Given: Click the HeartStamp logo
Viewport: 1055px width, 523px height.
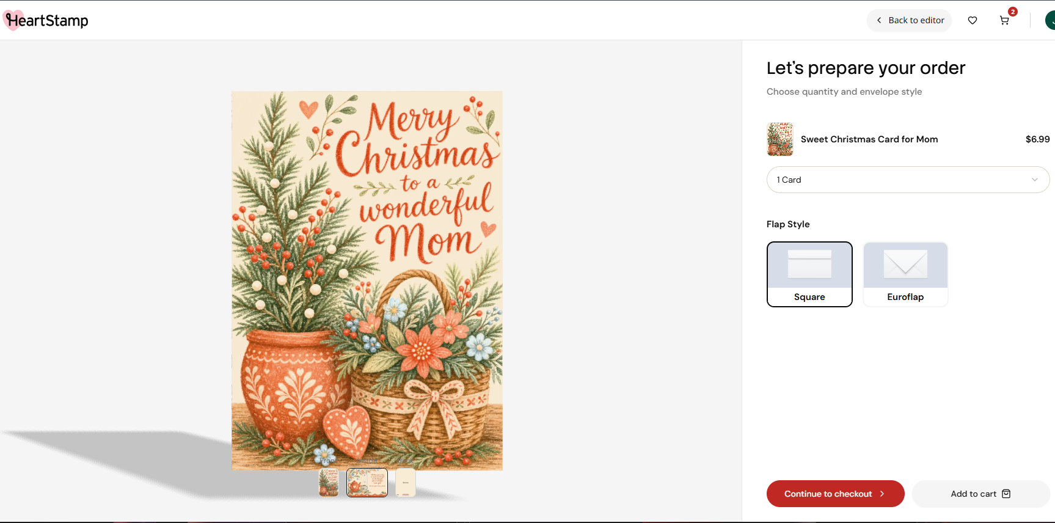Looking at the screenshot, I should [x=46, y=20].
